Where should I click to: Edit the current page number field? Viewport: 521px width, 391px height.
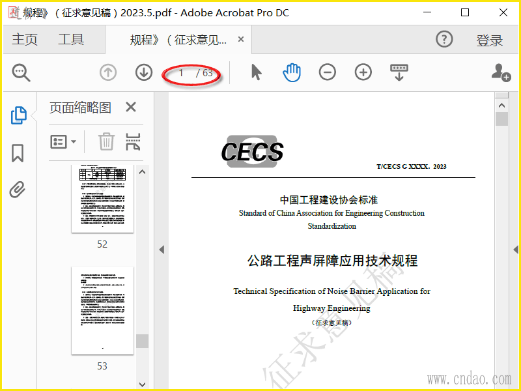(x=181, y=73)
